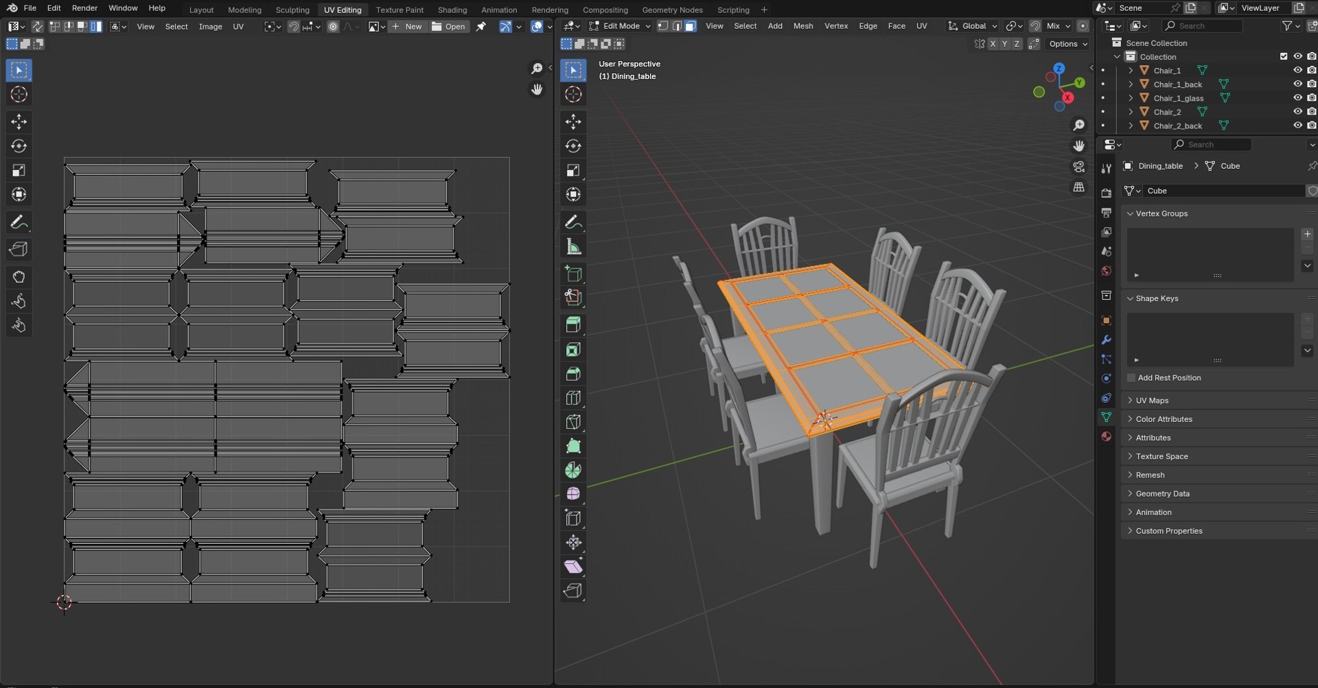This screenshot has height=688, width=1318.
Task: Switch to the Texture Paint workspace tab
Action: [x=400, y=10]
